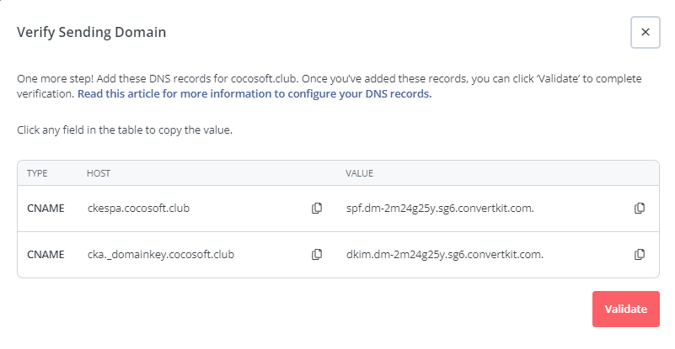Click the copy icon beside the spf.dm-2m24g25y value

click(640, 209)
